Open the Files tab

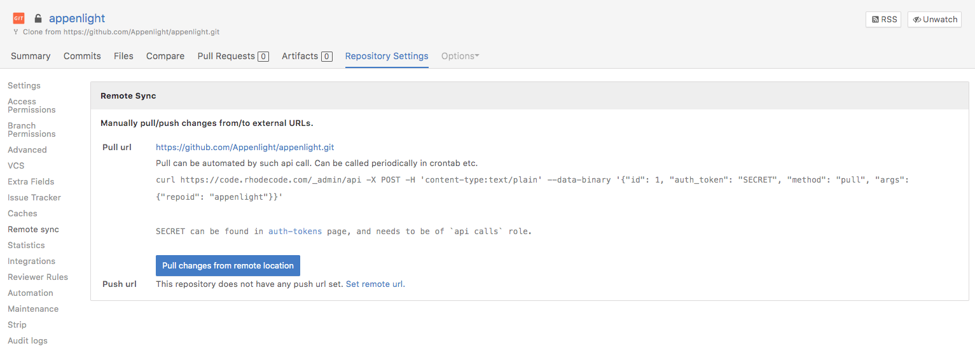[123, 56]
